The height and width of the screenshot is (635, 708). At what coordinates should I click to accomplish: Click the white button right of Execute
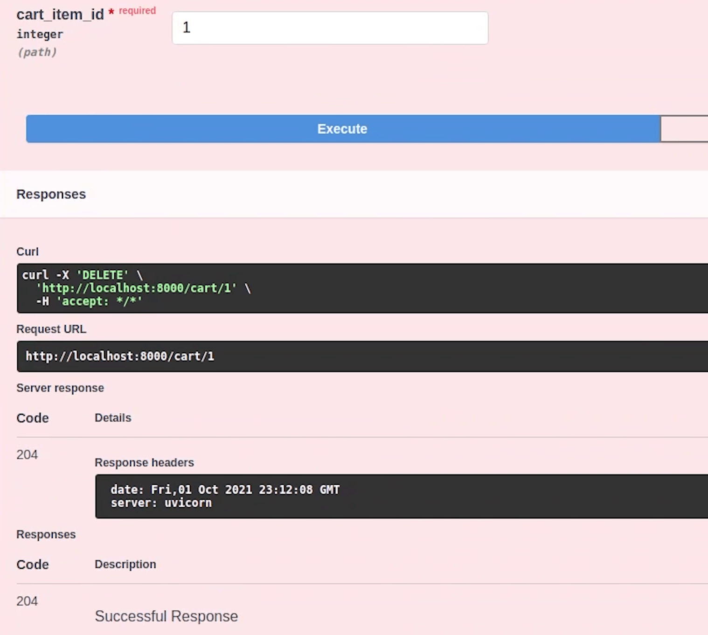[x=684, y=129]
